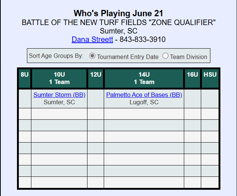Image resolution: width=237 pixels, height=196 pixels.
Task: Open the Palmetto Ace of Bases (BB) link
Action: pos(144,95)
